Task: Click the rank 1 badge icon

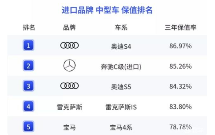Action: (29, 45)
